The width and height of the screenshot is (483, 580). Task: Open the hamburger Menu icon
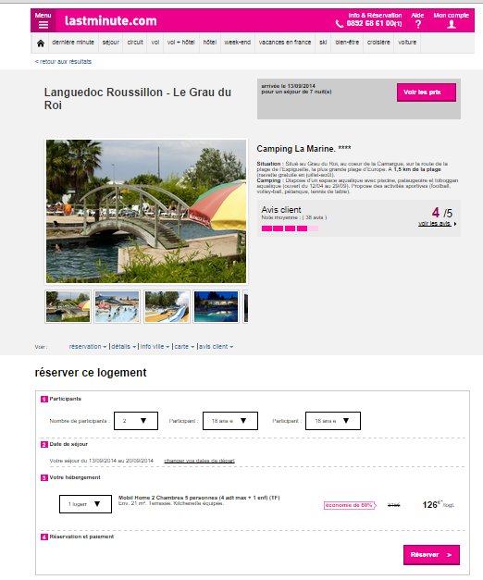43,24
